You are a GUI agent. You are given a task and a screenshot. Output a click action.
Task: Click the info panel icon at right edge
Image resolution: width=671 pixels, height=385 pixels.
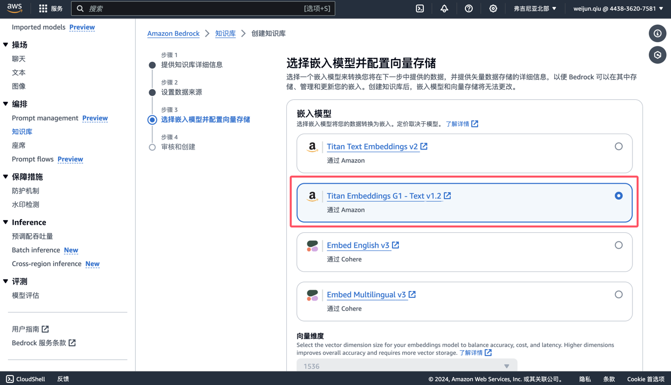pyautogui.click(x=658, y=33)
